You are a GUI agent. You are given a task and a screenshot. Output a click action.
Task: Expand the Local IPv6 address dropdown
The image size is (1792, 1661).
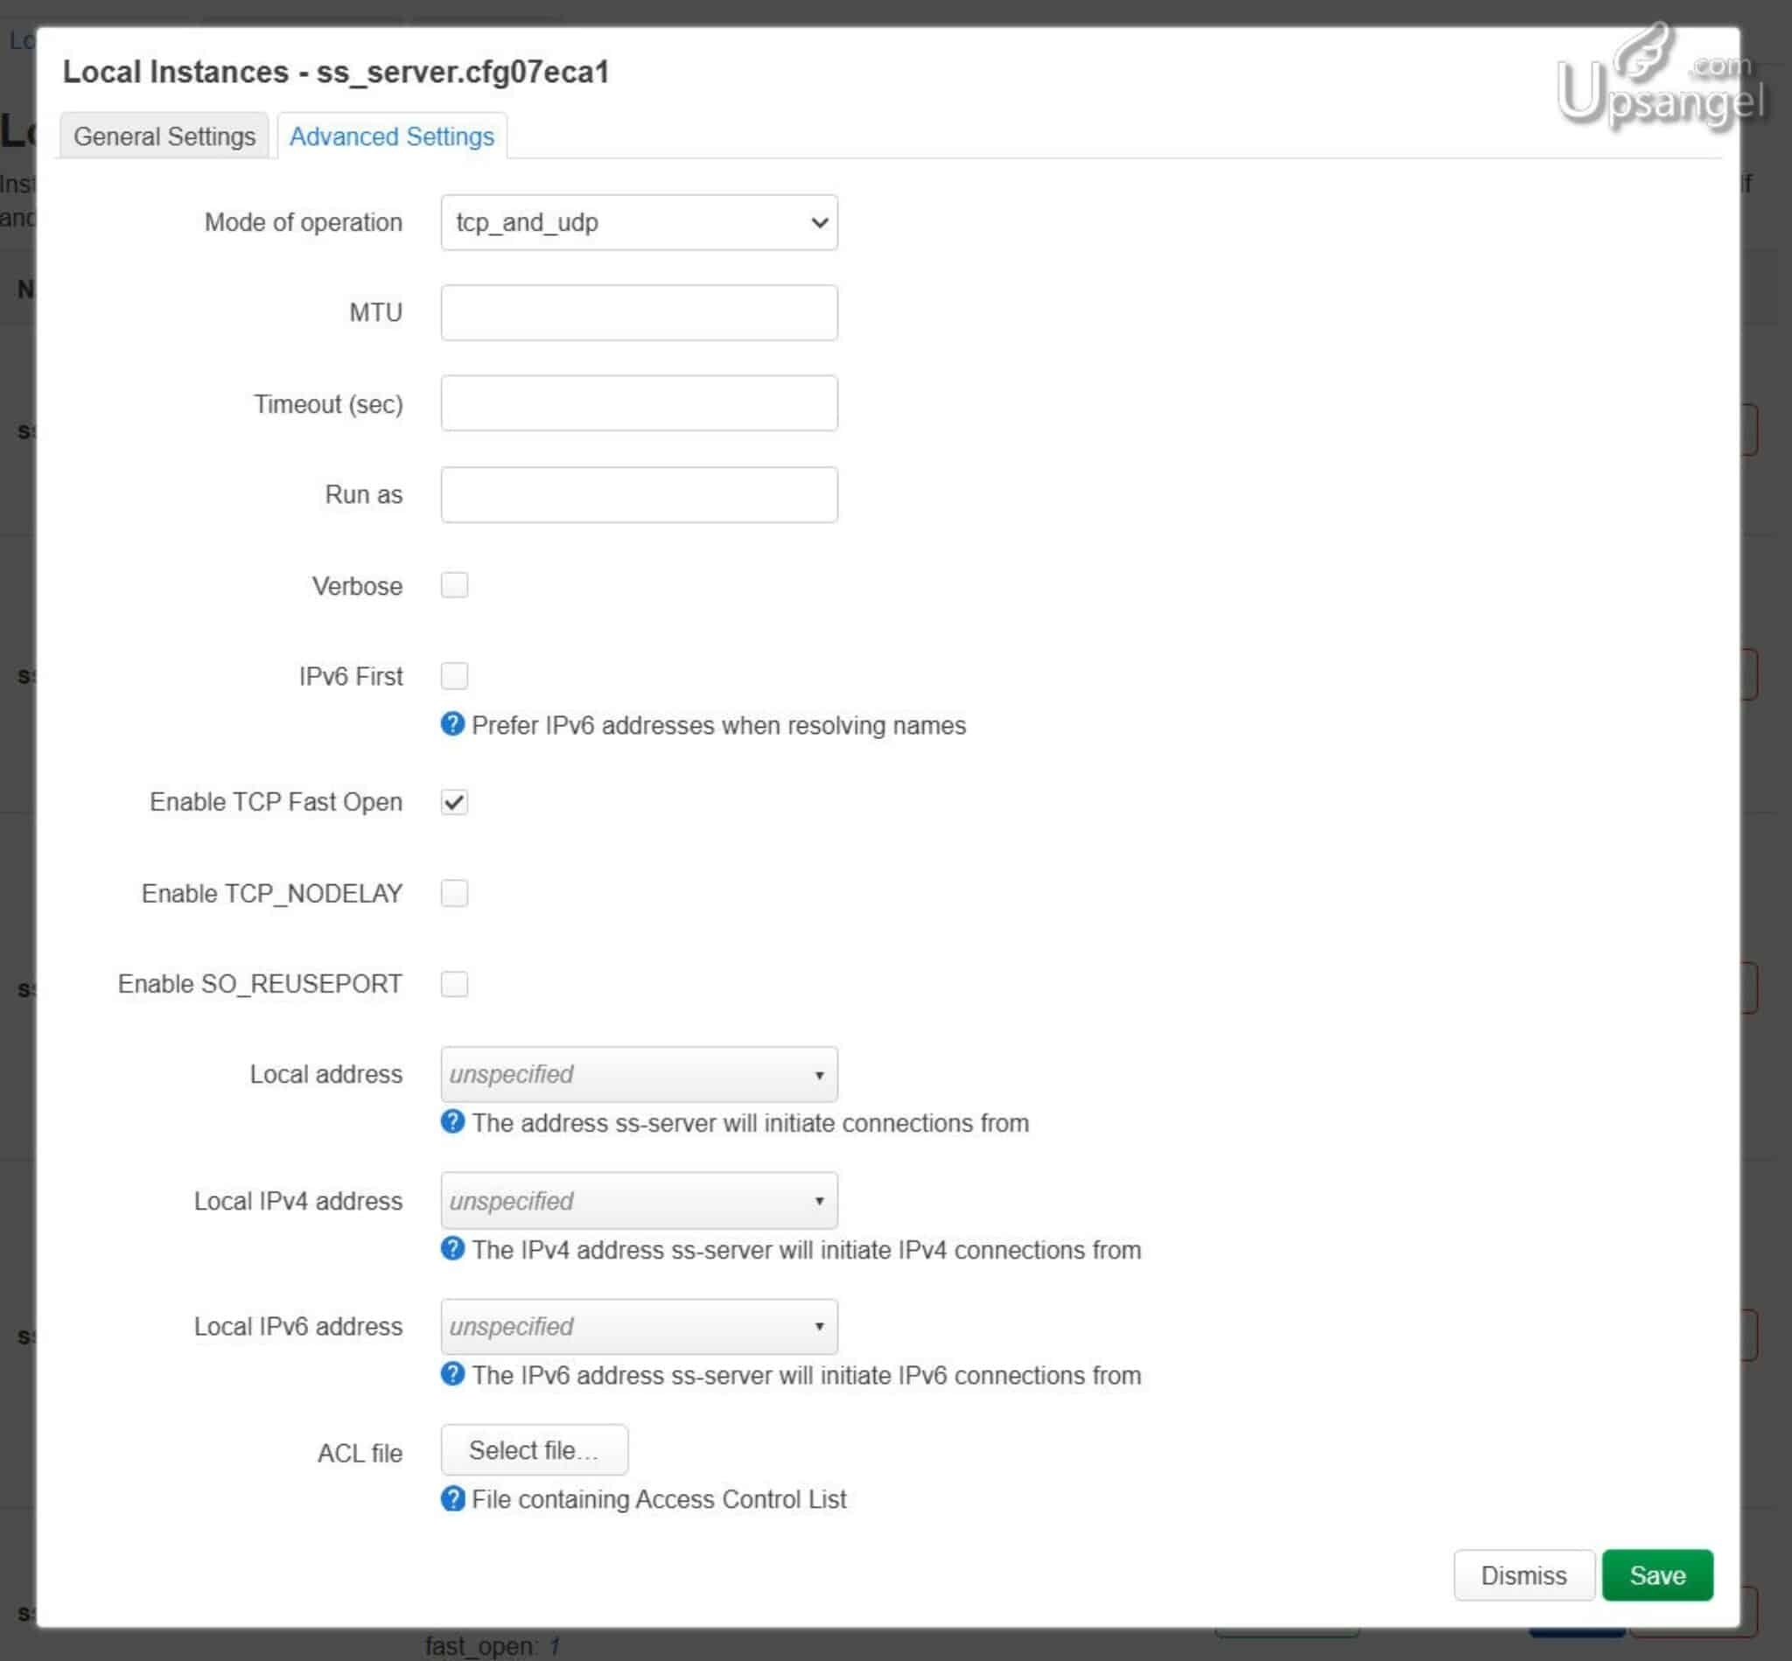(x=639, y=1326)
